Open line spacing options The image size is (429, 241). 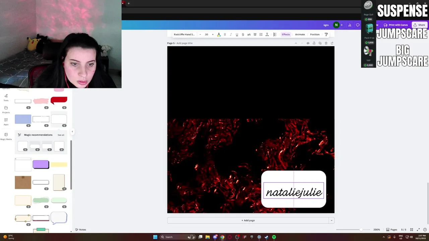click(x=267, y=34)
